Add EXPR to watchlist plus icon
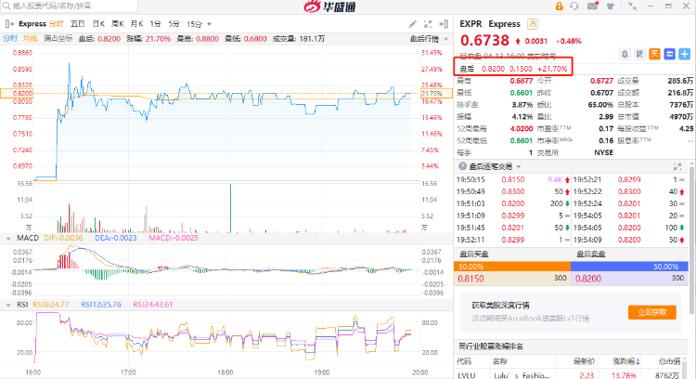This screenshot has width=696, height=379. click(685, 54)
